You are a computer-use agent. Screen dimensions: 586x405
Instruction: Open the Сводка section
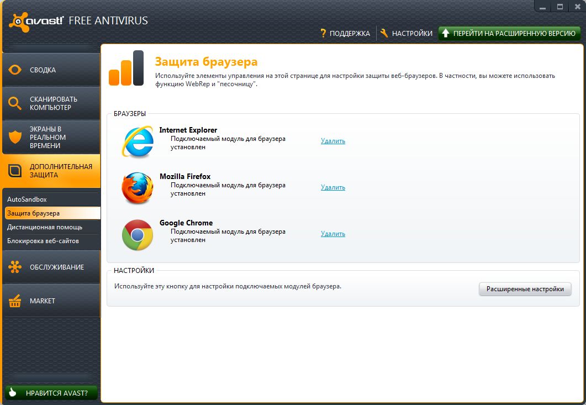tap(51, 70)
